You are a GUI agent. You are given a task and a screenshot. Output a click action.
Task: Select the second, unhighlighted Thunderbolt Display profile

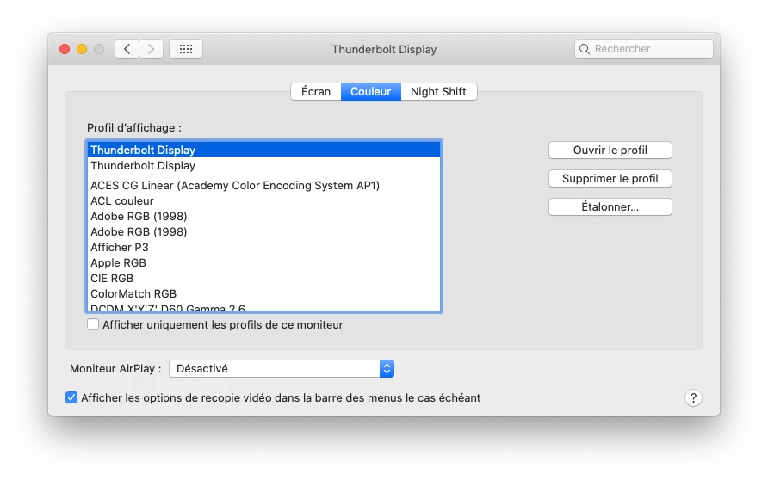(x=263, y=165)
